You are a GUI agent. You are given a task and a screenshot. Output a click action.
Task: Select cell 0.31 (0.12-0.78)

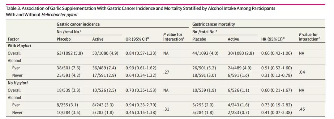(x=276, y=75)
